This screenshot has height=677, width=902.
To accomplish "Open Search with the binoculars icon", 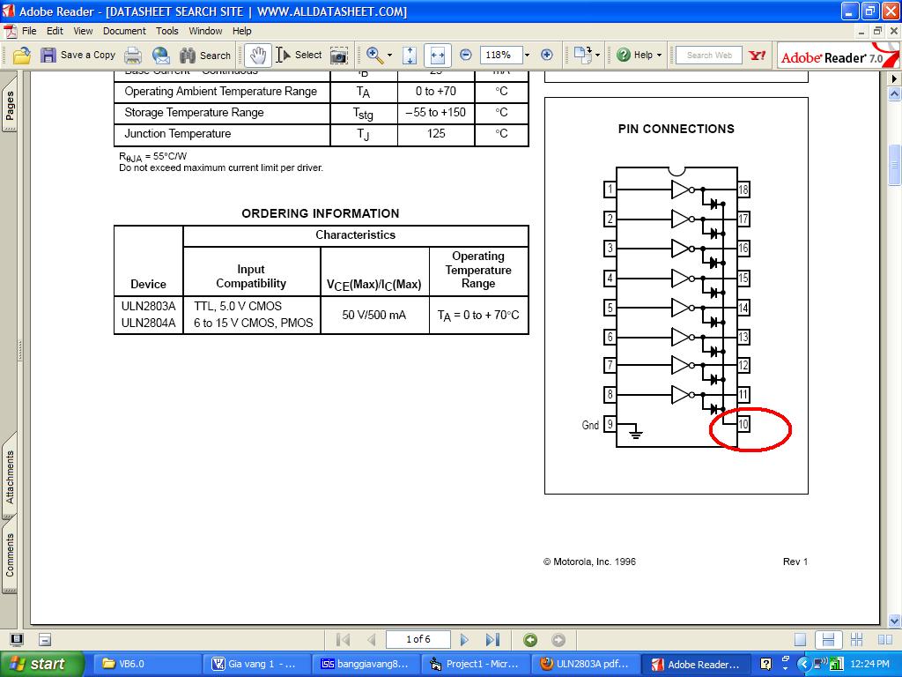I will (x=188, y=56).
